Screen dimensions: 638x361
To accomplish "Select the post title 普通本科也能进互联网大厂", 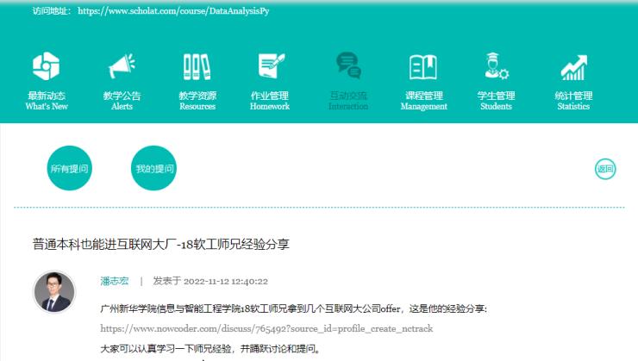I will coord(160,244).
